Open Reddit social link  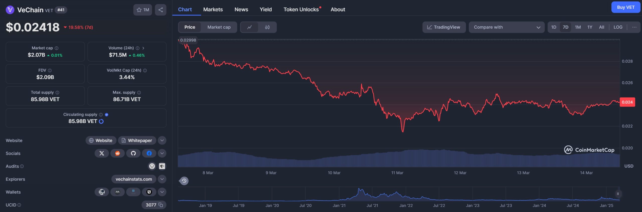(117, 153)
